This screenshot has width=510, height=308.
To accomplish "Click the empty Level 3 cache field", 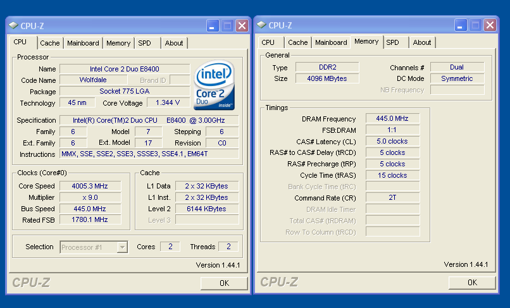I will (x=207, y=220).
